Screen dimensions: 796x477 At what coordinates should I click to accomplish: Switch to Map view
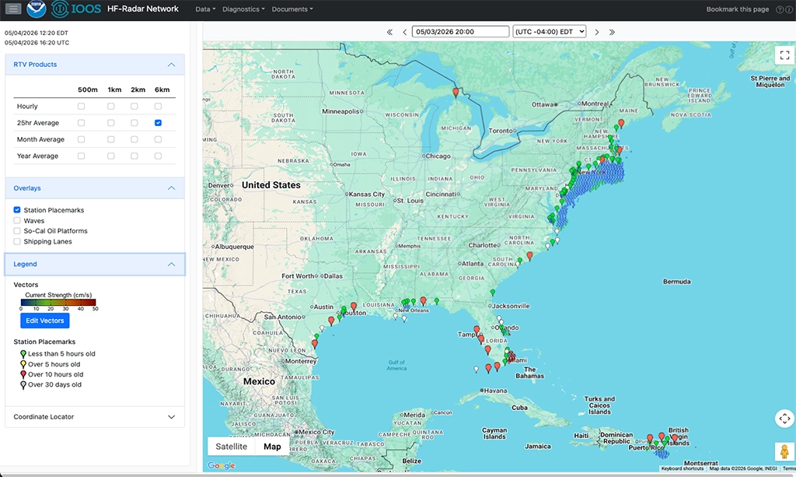[272, 447]
